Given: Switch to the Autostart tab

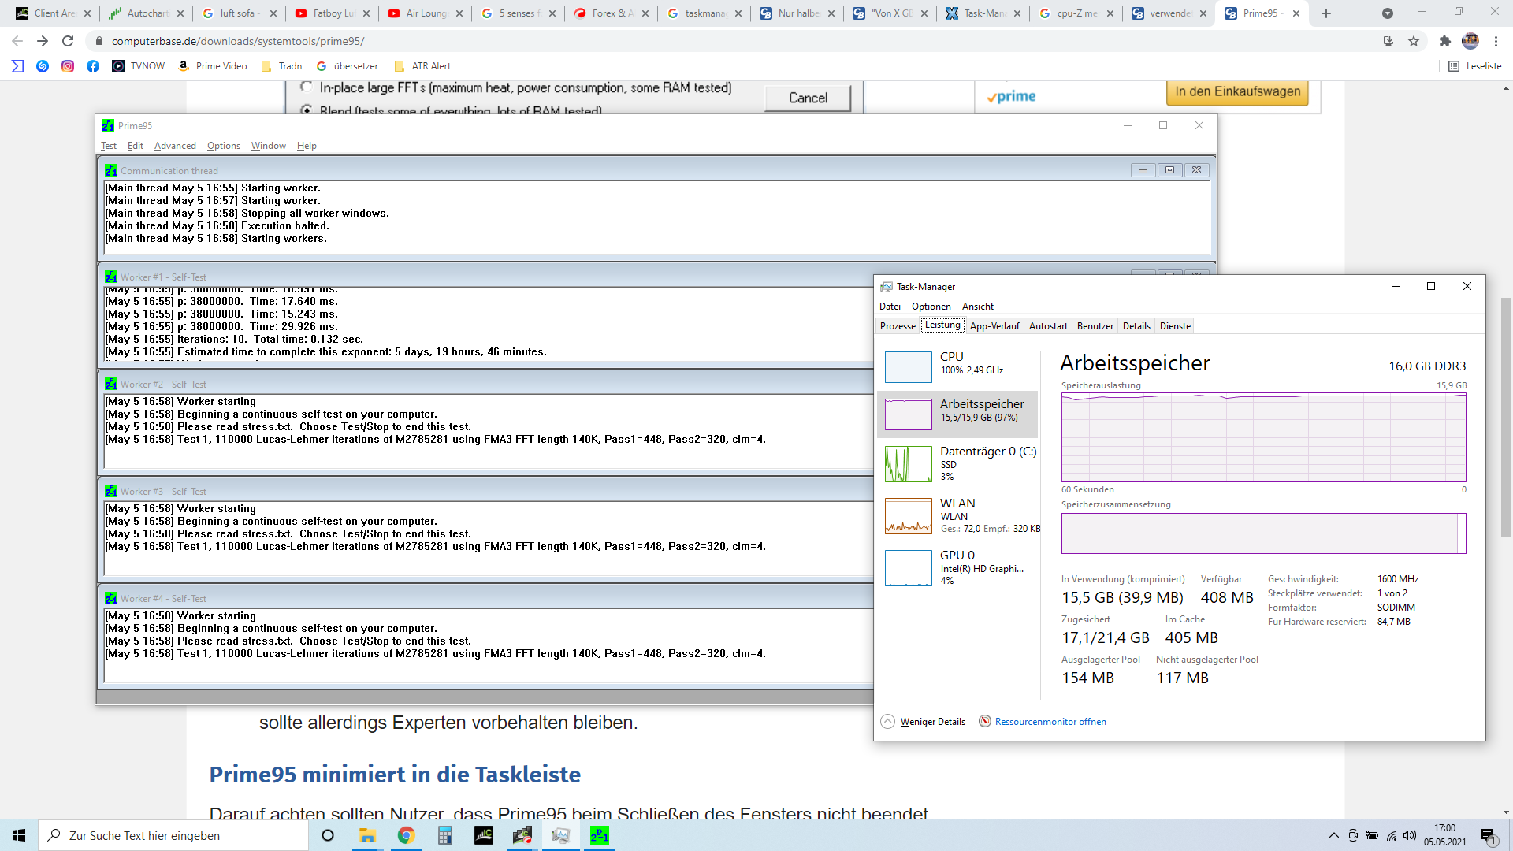Looking at the screenshot, I should (x=1048, y=326).
